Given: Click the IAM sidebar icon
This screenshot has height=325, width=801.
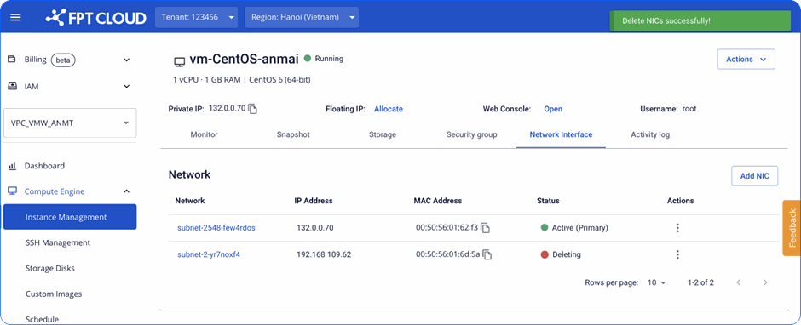Looking at the screenshot, I should pos(12,86).
